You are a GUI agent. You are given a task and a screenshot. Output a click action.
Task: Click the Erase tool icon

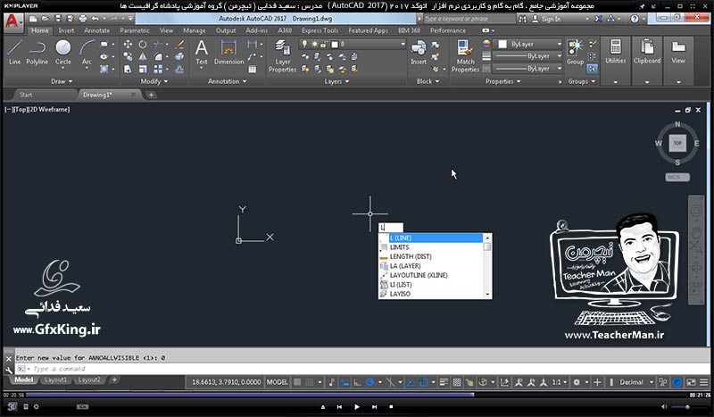[180, 45]
